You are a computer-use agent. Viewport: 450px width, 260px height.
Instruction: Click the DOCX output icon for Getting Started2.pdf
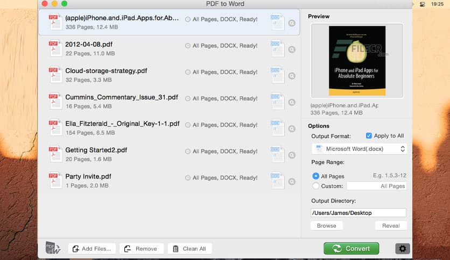(x=277, y=154)
